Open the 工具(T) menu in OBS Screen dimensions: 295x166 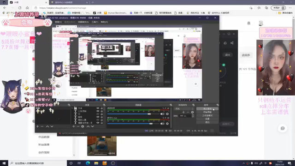(94, 22)
